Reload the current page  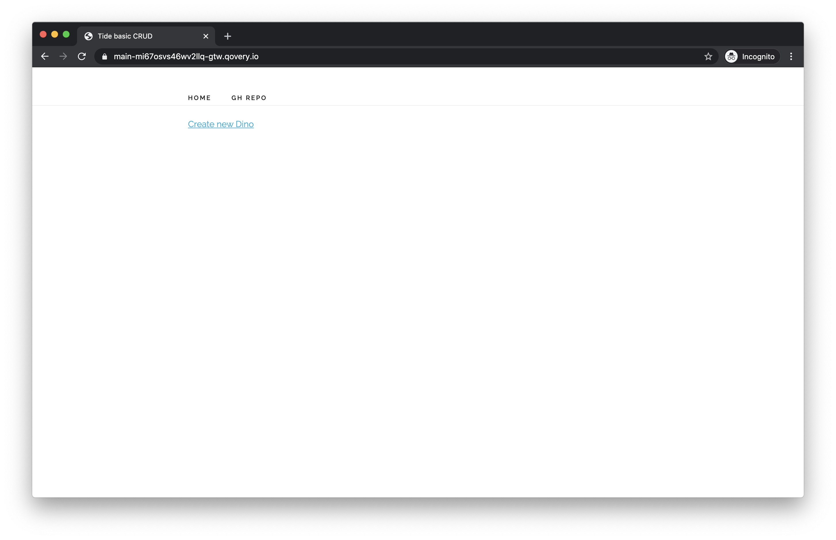click(x=82, y=56)
